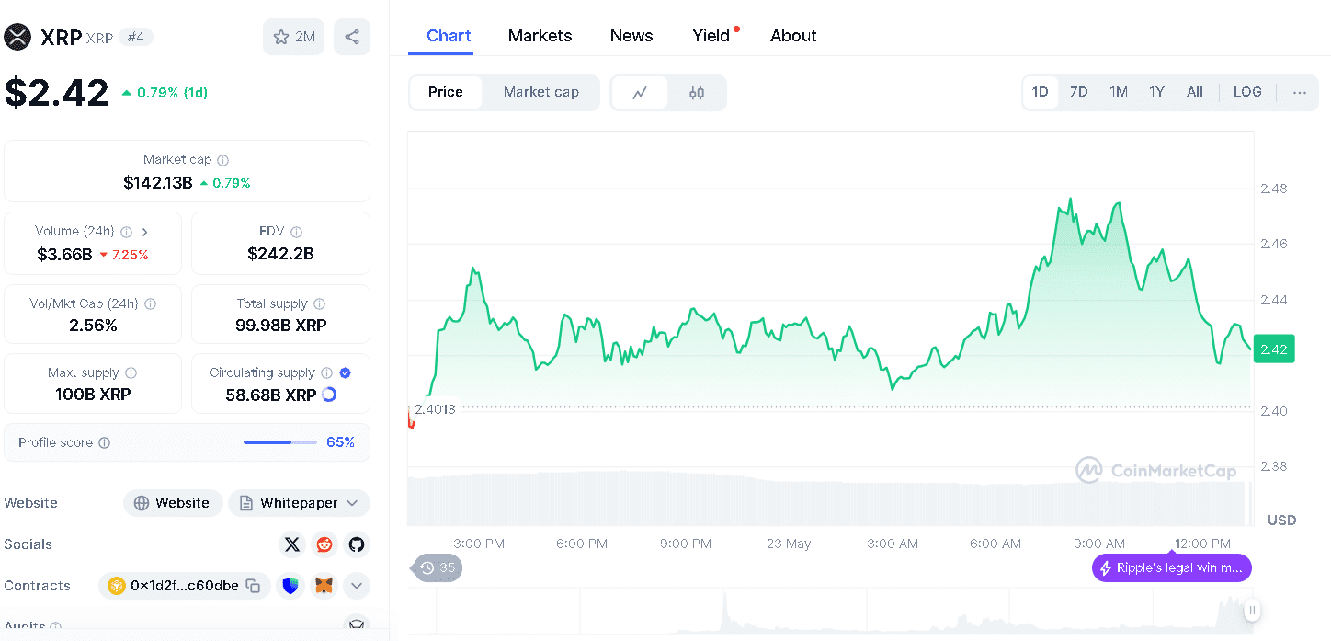
Task: Click the 100B XRP max supply
Action: 93,395
